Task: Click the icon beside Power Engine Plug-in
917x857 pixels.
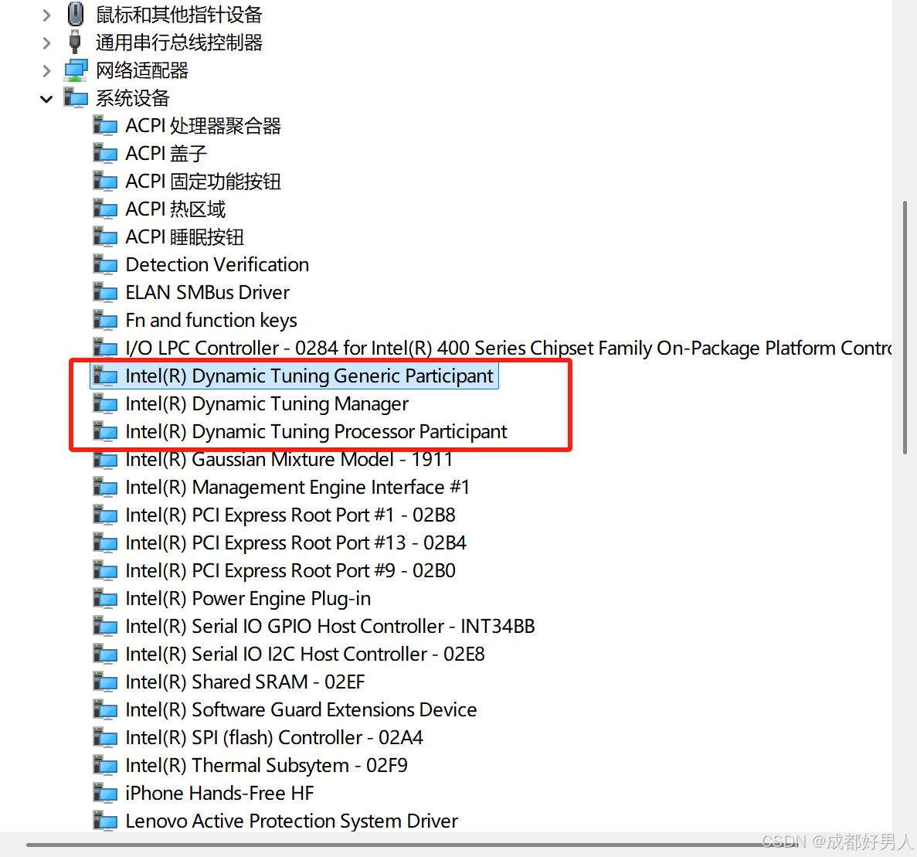Action: [105, 598]
